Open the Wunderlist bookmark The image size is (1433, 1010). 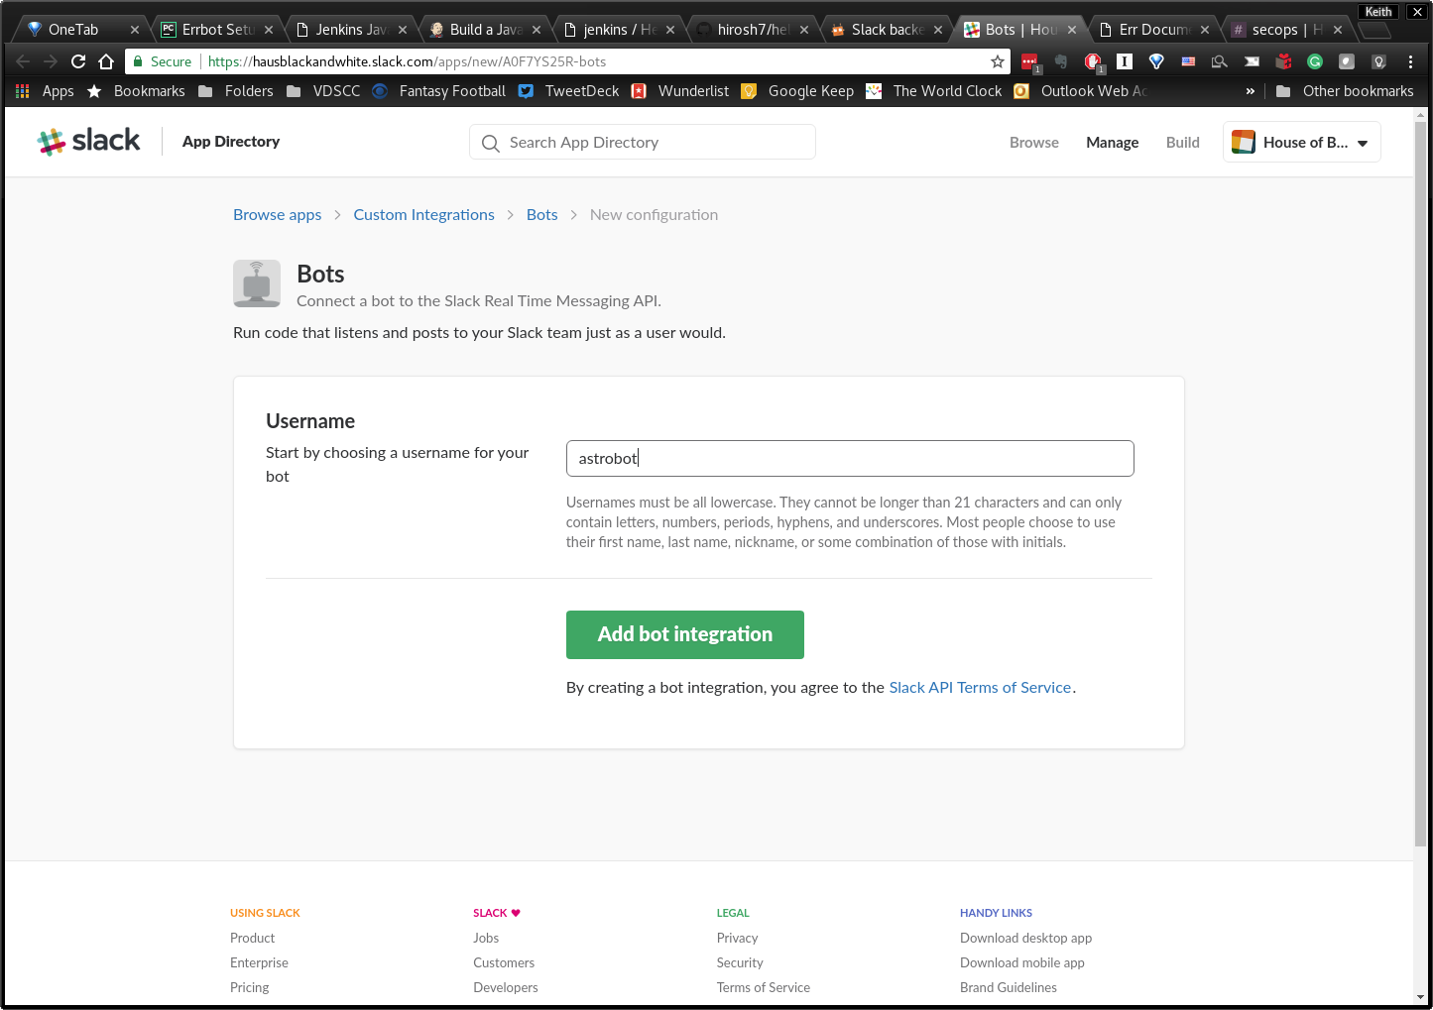(x=680, y=91)
